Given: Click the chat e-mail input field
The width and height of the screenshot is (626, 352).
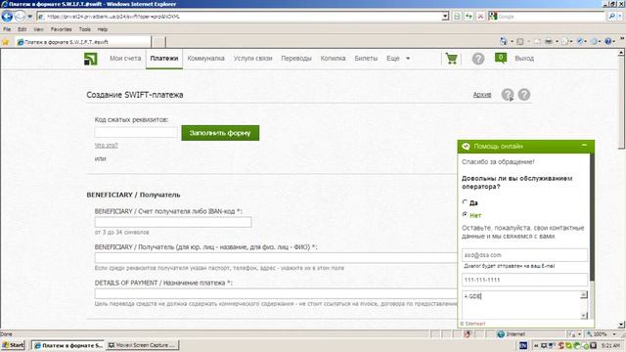Looking at the screenshot, I should (x=524, y=254).
